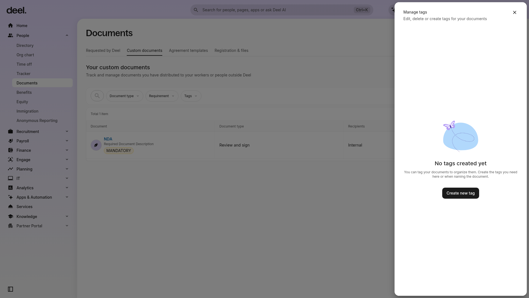Expand the IT section chevron

(67, 178)
